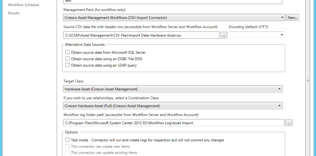
Task: Browse for the workflow log folder
Action: click(289, 123)
